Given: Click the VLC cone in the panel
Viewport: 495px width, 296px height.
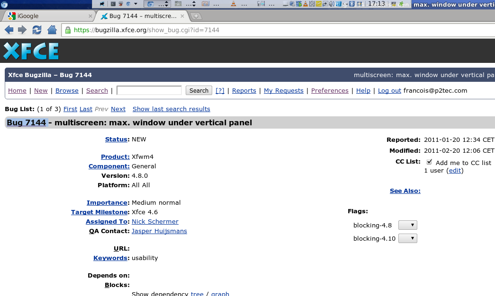Looking at the screenshot, I should (x=234, y=4).
